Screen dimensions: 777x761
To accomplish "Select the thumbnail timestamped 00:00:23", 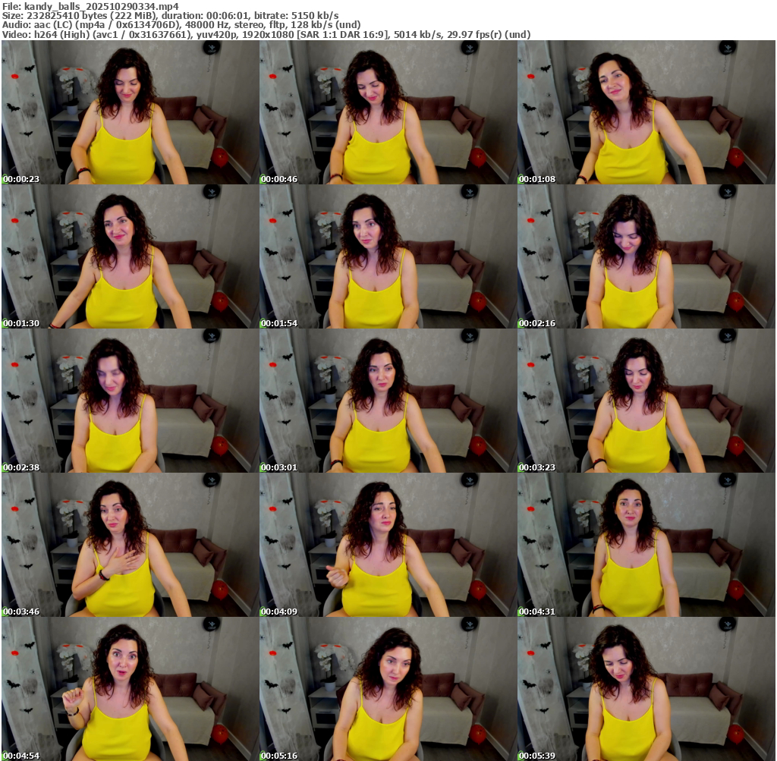I will [x=130, y=112].
